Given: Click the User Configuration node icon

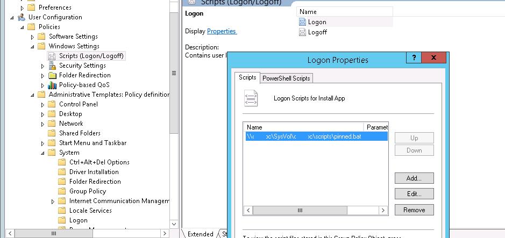Looking at the screenshot, I should click(22, 17).
